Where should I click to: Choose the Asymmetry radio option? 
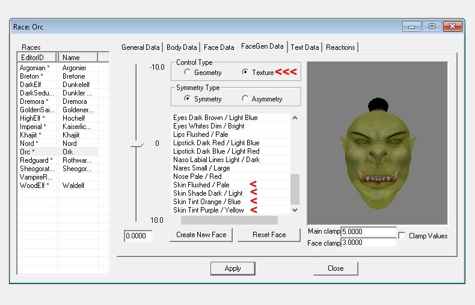[x=245, y=98]
